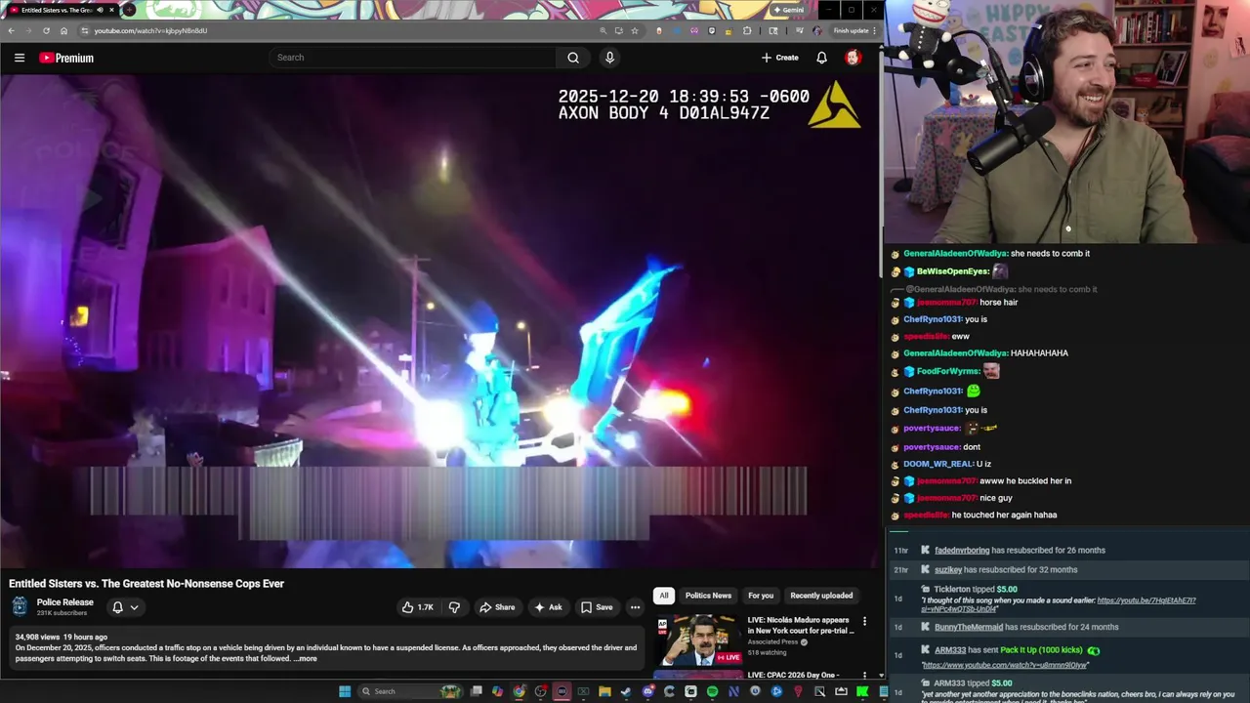Screen dimensions: 1250x703
Task: Click the Finish update button
Action: click(851, 30)
